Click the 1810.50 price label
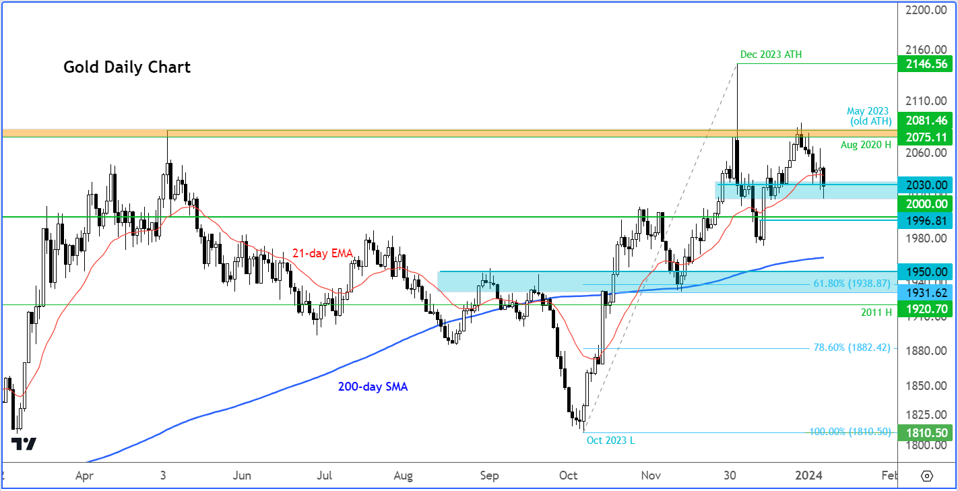Screen dimensions: 958x491 point(924,433)
